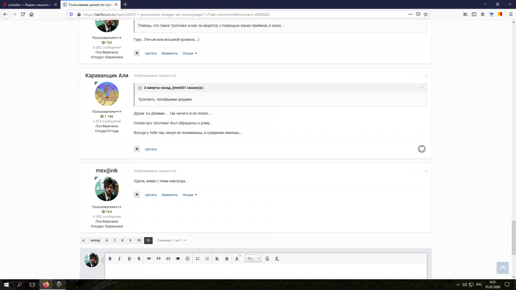The width and height of the screenshot is (516, 290).
Task: Insert code block in editor
Action: (x=168, y=259)
